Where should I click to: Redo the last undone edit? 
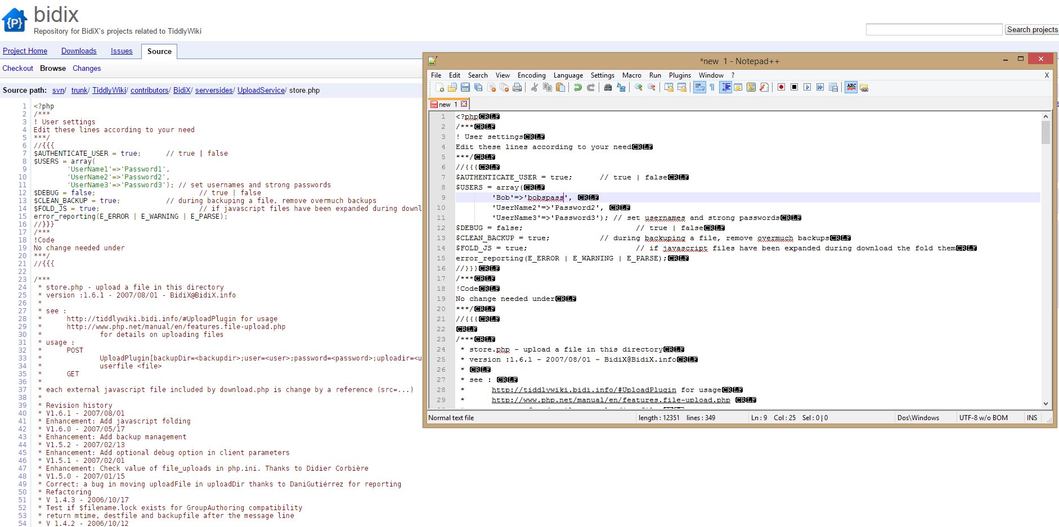coord(591,87)
